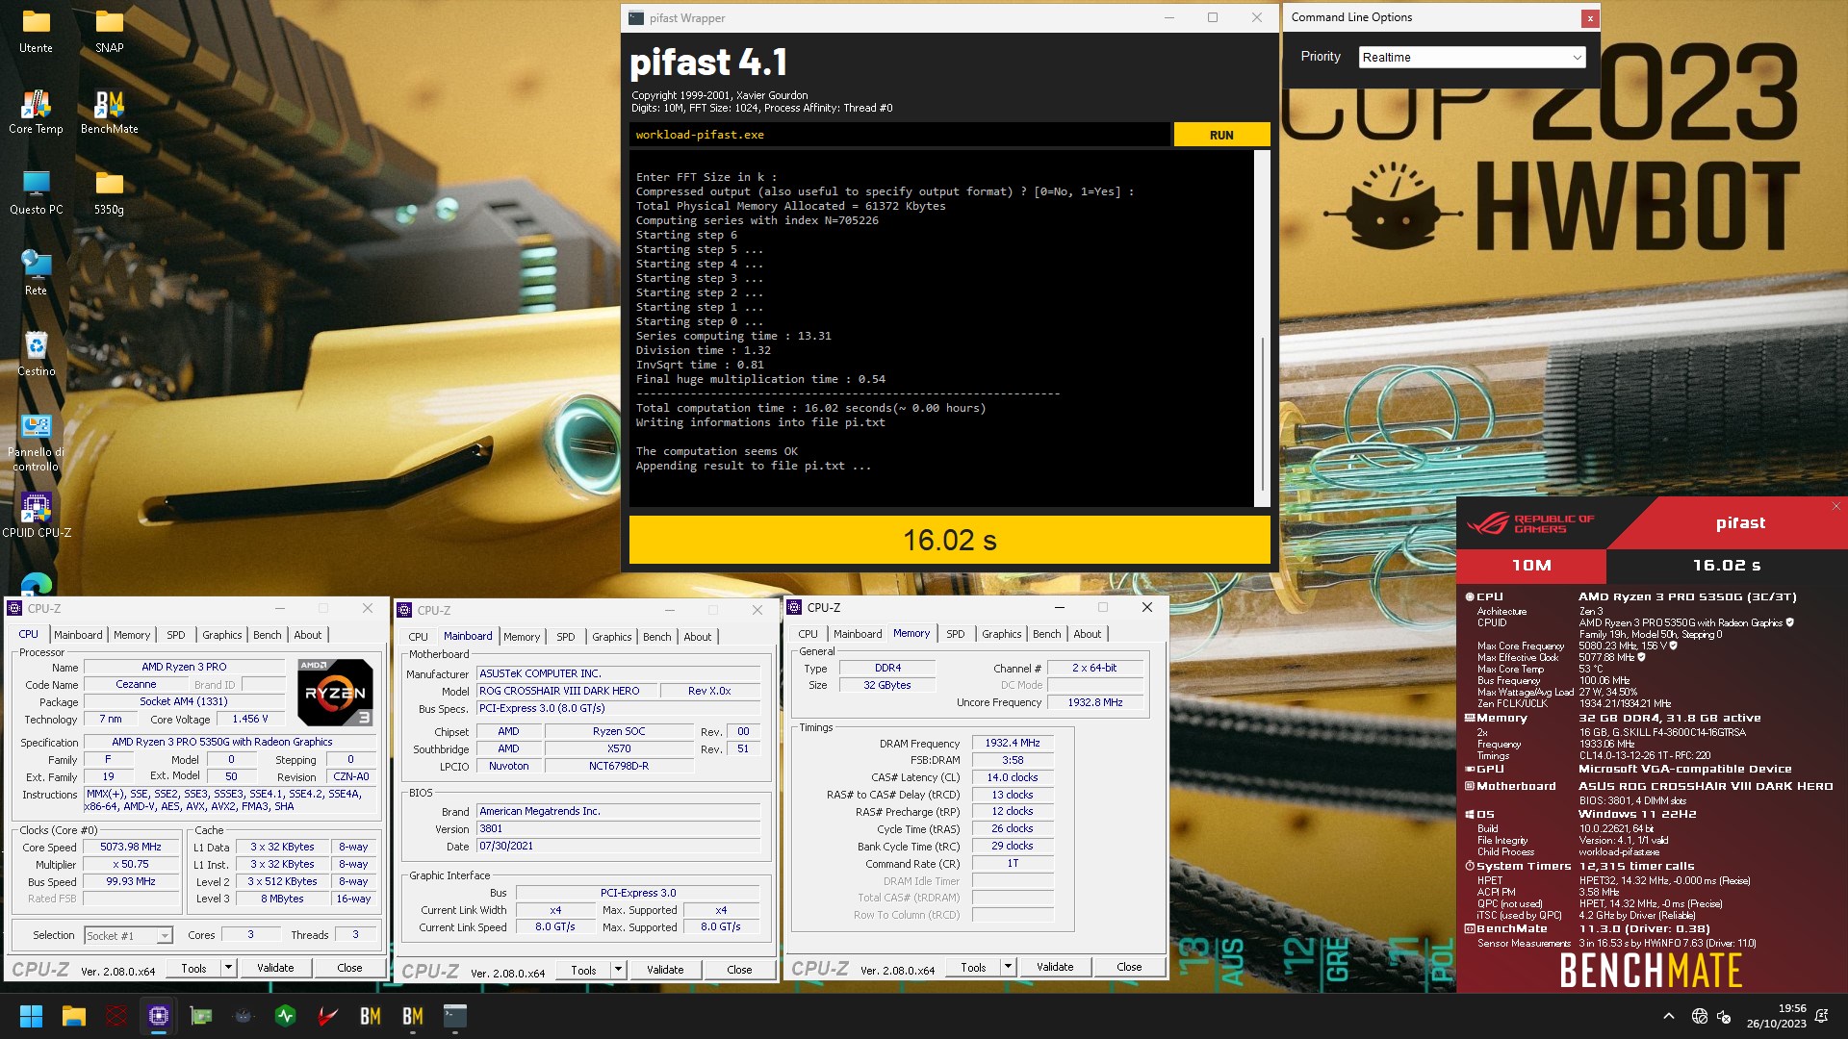Open the Socket #1 selection dropdown
Screen dimensions: 1848x1039
click(128, 935)
